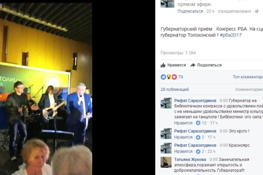263x175 pixels.
Task: Open Татьяна Жукова's profile name
Action: [x=190, y=160]
